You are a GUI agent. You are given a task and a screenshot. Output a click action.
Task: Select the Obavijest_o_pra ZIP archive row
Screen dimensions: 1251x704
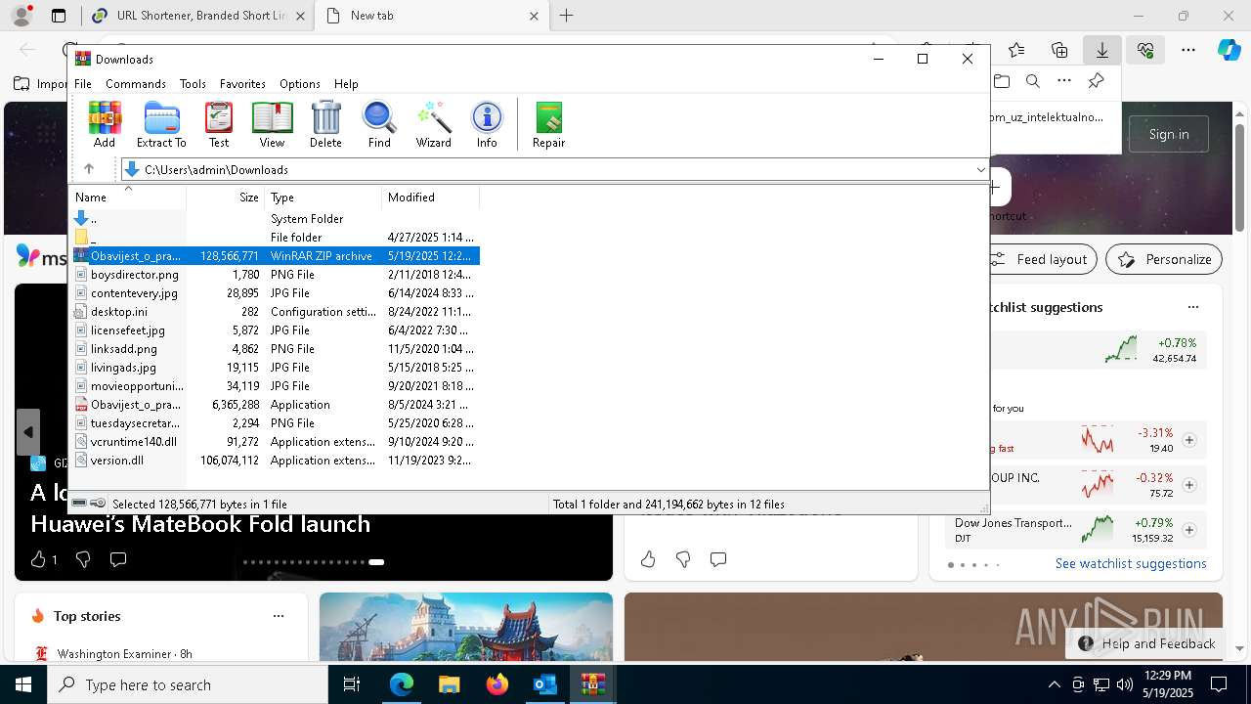click(x=276, y=256)
